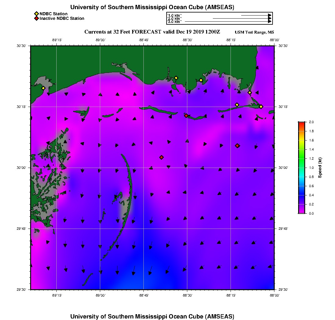The width and height of the screenshot is (335, 320).
Task: Click the easternmost red inactive station marker
Action: point(237,146)
